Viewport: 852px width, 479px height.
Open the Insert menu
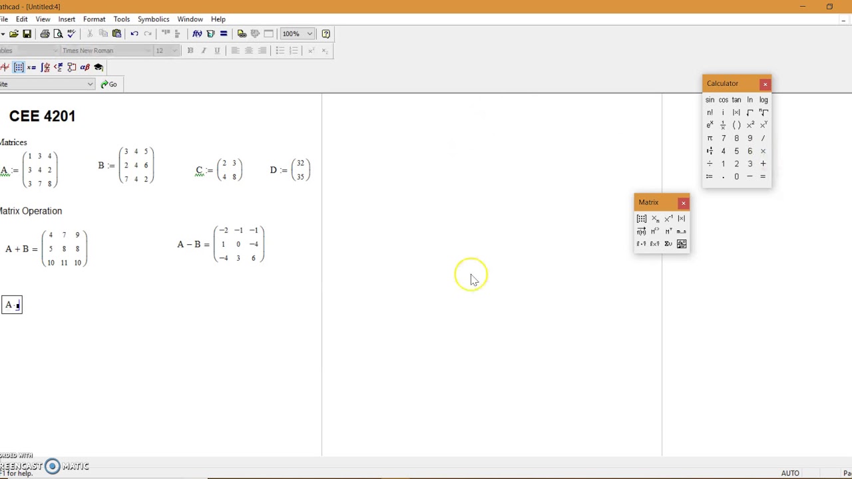pyautogui.click(x=67, y=19)
